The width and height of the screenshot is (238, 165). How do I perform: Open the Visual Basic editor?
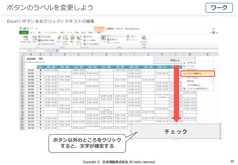[x=25, y=39]
